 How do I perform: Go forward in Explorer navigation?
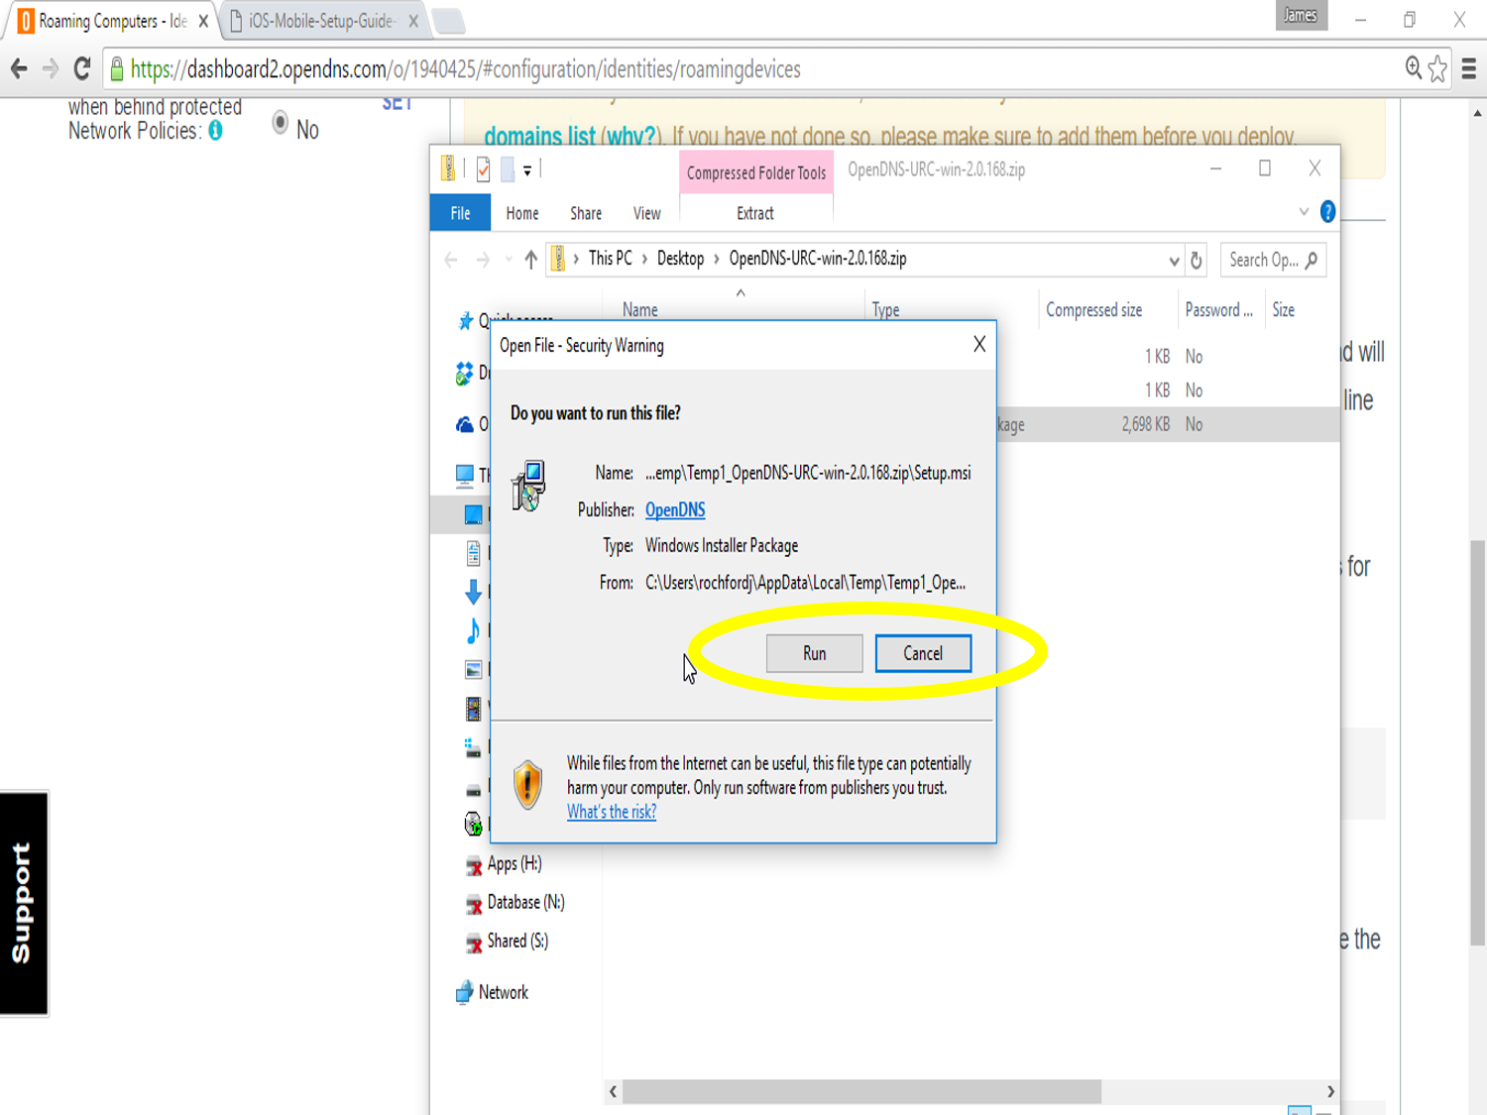483,260
